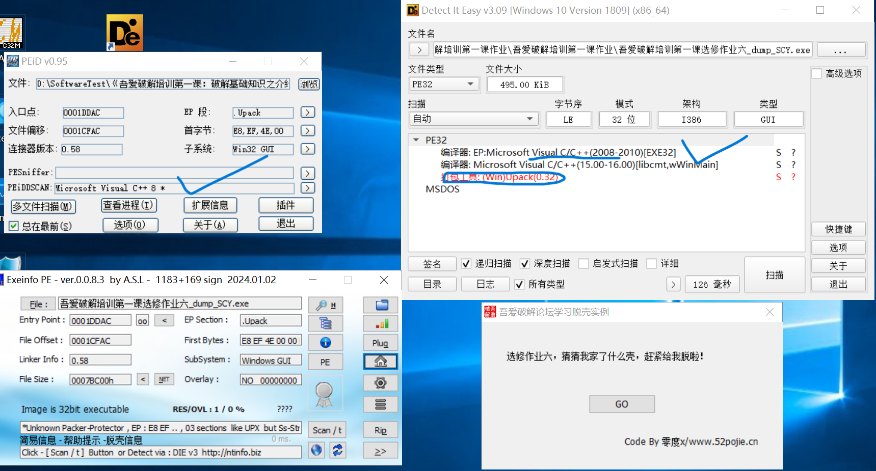Click the 'oo' button beside Entry Point
876x471 pixels.
click(142, 321)
